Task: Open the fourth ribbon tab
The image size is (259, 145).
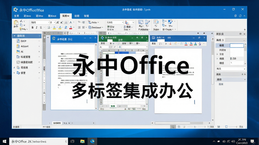Action: (x=52, y=16)
